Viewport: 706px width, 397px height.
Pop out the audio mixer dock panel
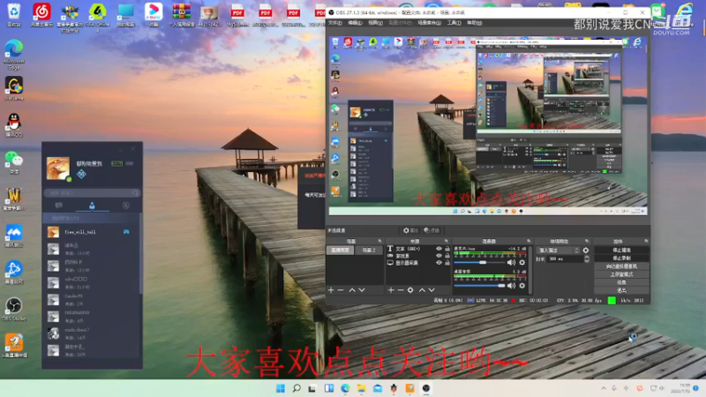[529, 241]
